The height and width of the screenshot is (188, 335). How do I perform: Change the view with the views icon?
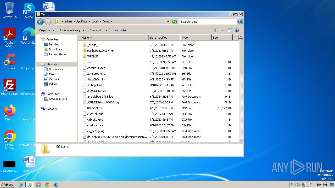pyautogui.click(x=216, y=30)
